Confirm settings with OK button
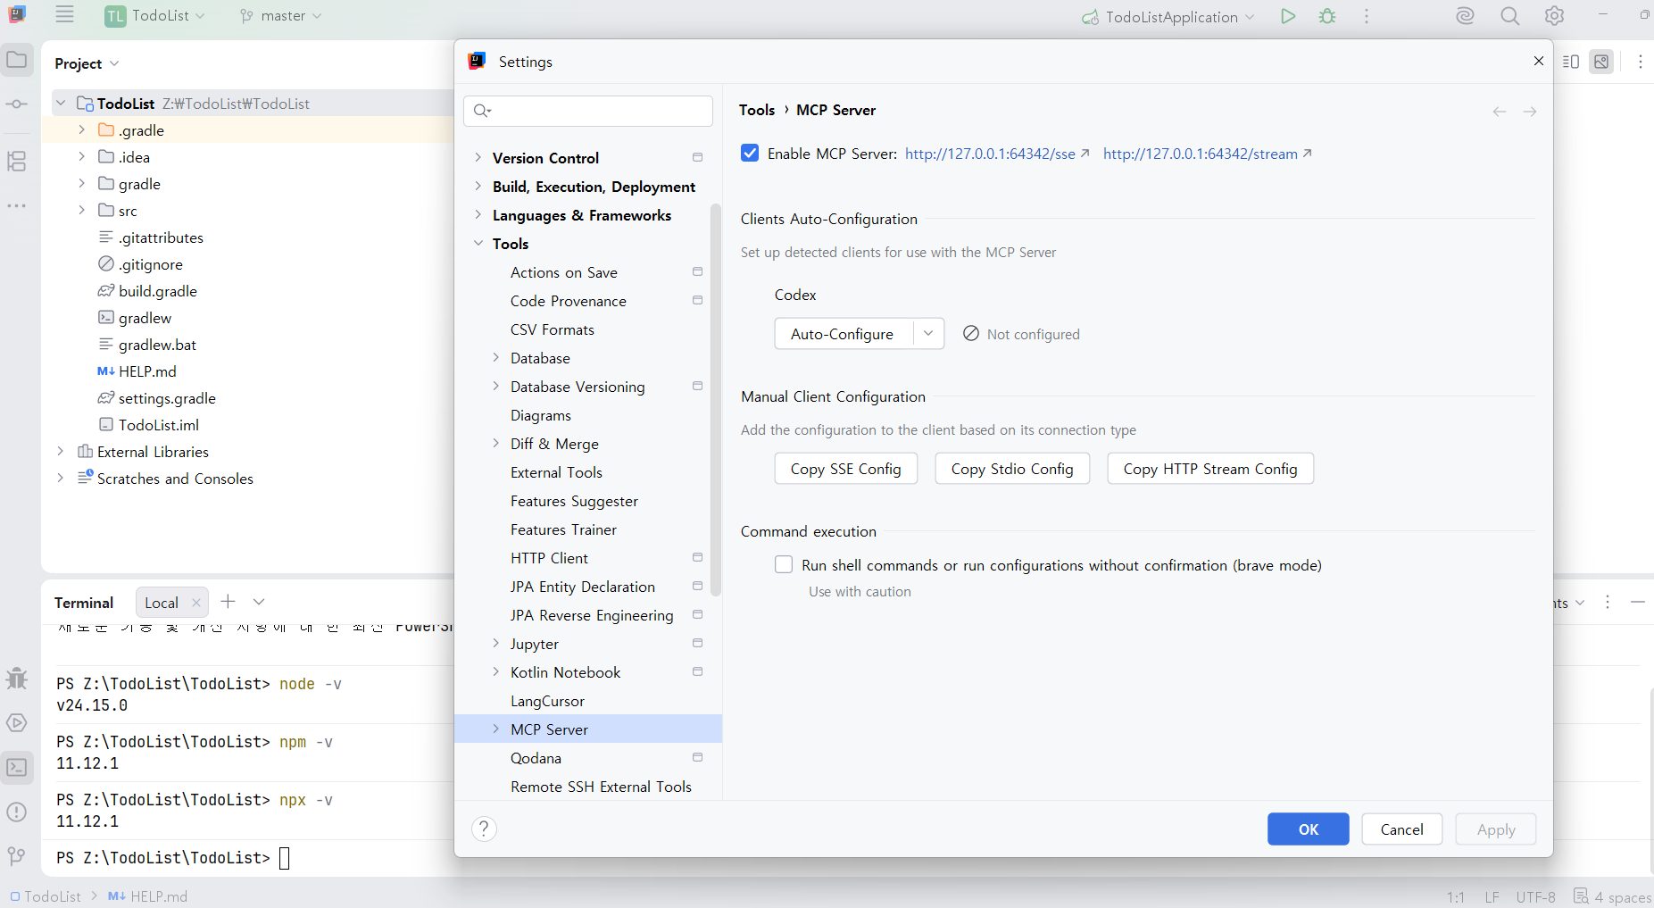This screenshot has height=908, width=1654. click(x=1309, y=829)
